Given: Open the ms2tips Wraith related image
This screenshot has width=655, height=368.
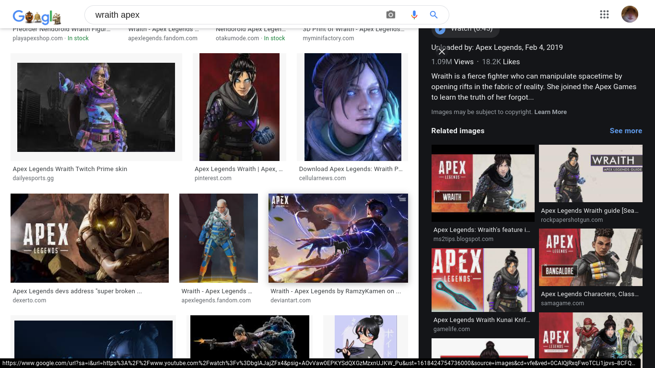Looking at the screenshot, I should tap(483, 183).
